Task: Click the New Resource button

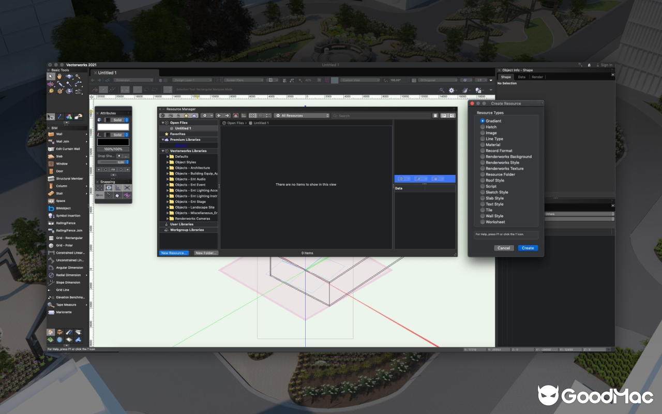Action: pos(174,253)
